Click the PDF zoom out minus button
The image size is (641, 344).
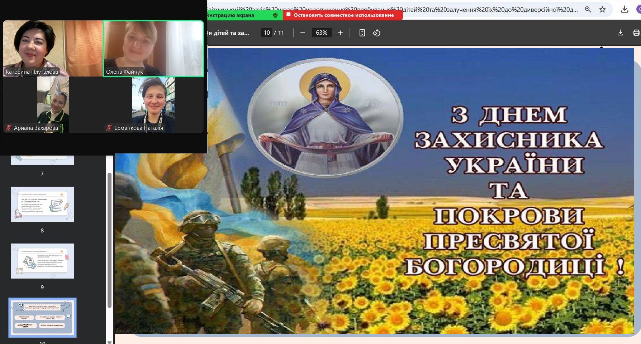coord(303,33)
